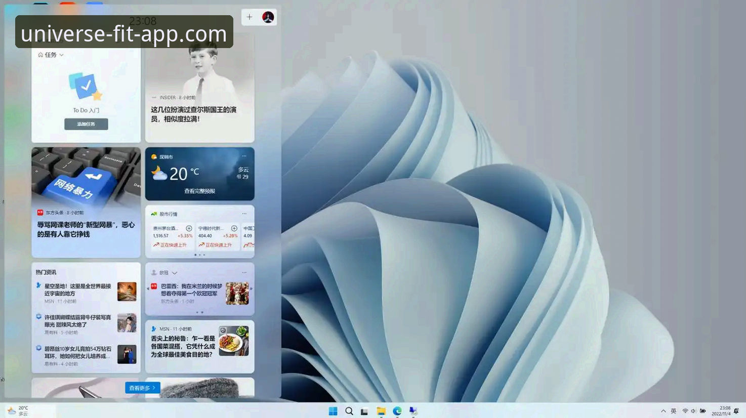Open the MSN 舌尖上的秘鲁 food article

tap(183, 347)
